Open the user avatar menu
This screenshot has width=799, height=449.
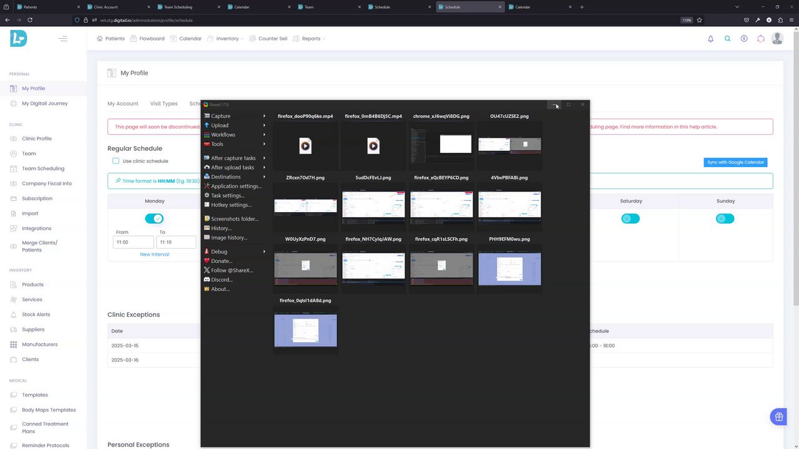click(x=777, y=39)
